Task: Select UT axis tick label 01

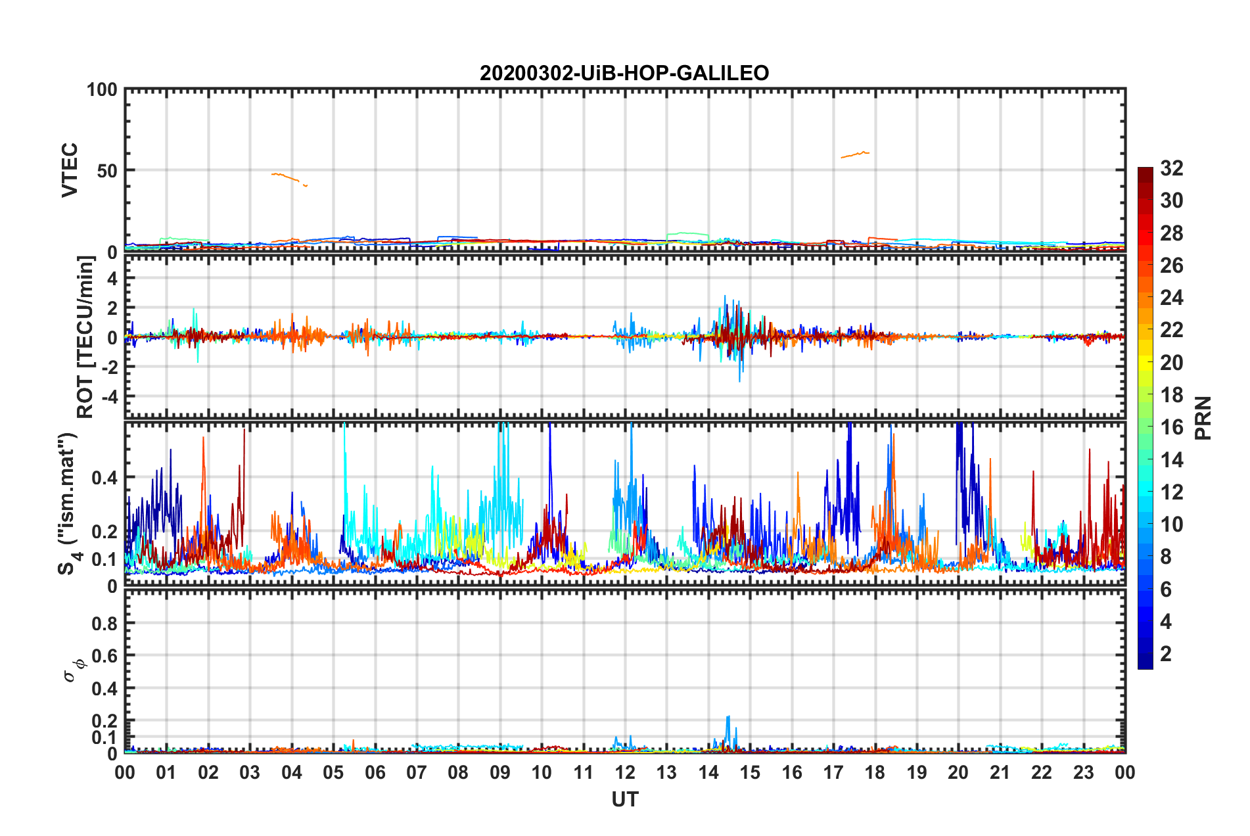Action: (x=166, y=772)
